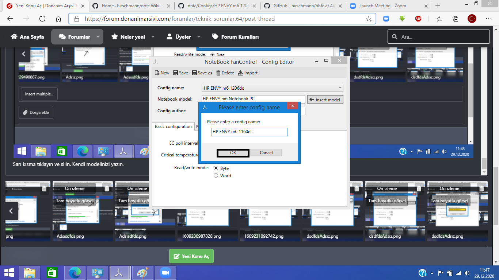Switch to the Launch Meeting - Zoom tab
Image resolution: width=499 pixels, height=280 pixels.
[x=388, y=6]
